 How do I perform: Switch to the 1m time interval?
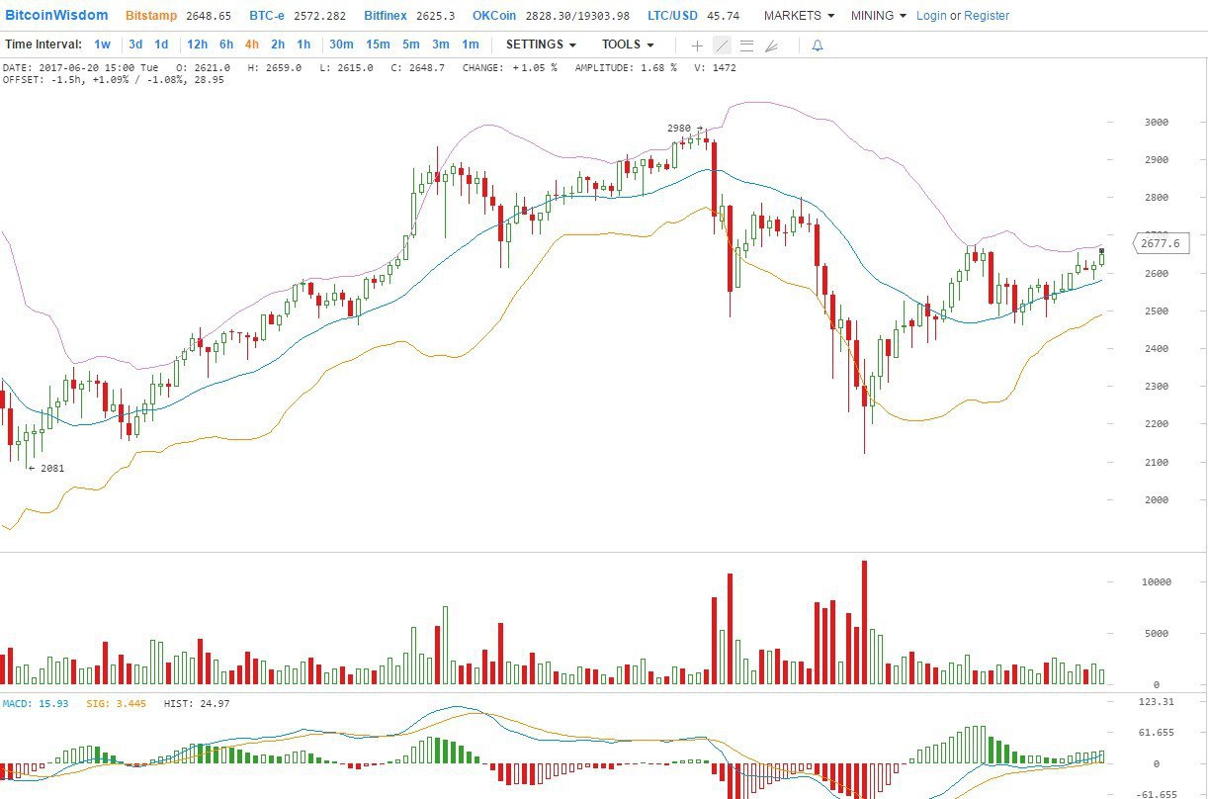point(471,44)
